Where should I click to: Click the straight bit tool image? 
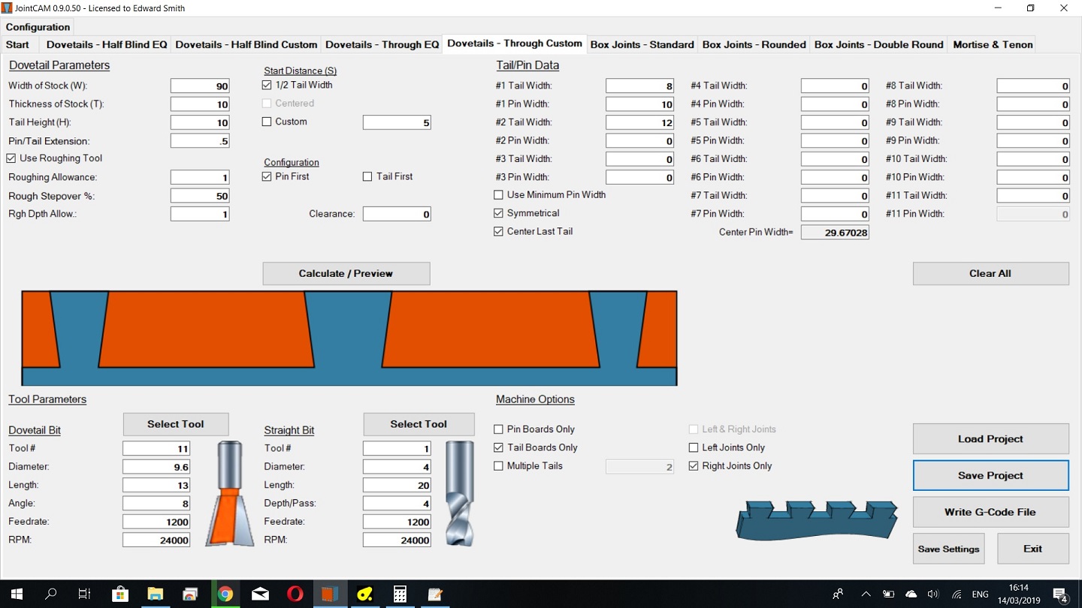click(459, 493)
